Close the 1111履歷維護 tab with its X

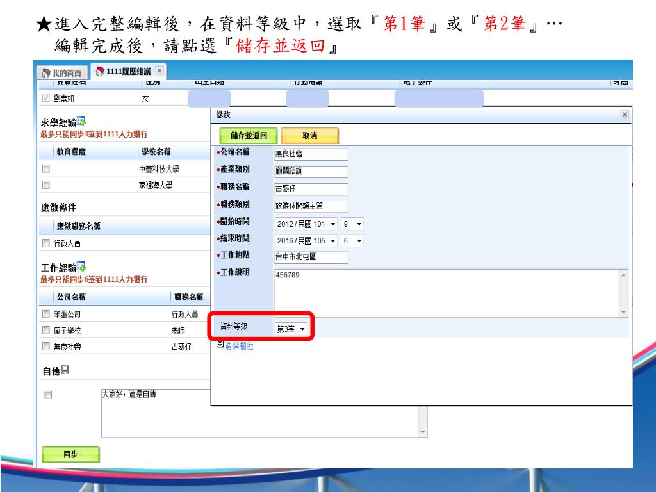coord(160,70)
